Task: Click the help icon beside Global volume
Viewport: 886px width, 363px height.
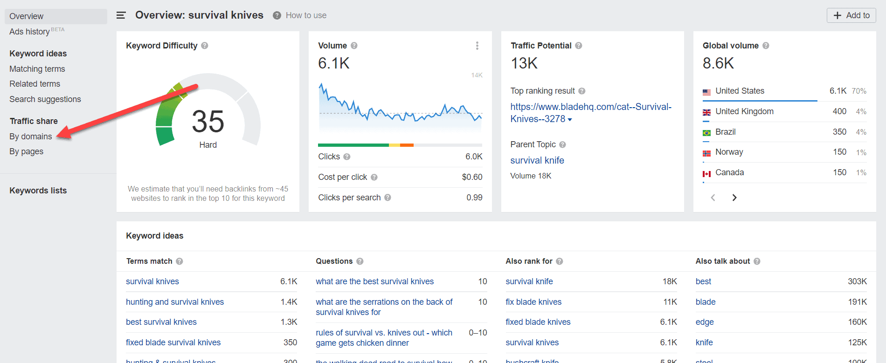Action: (766, 46)
